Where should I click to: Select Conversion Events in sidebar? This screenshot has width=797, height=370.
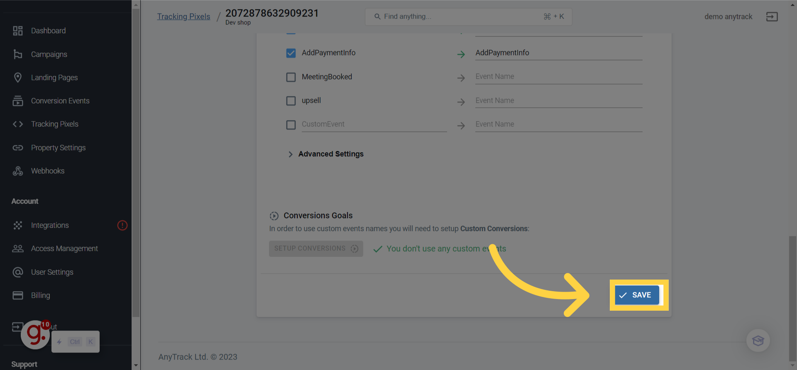(x=60, y=101)
